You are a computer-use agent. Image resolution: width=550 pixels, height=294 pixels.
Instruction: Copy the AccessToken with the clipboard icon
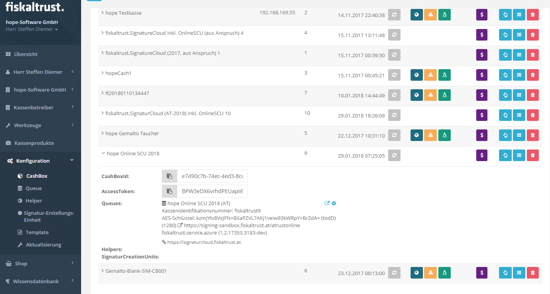pos(169,191)
